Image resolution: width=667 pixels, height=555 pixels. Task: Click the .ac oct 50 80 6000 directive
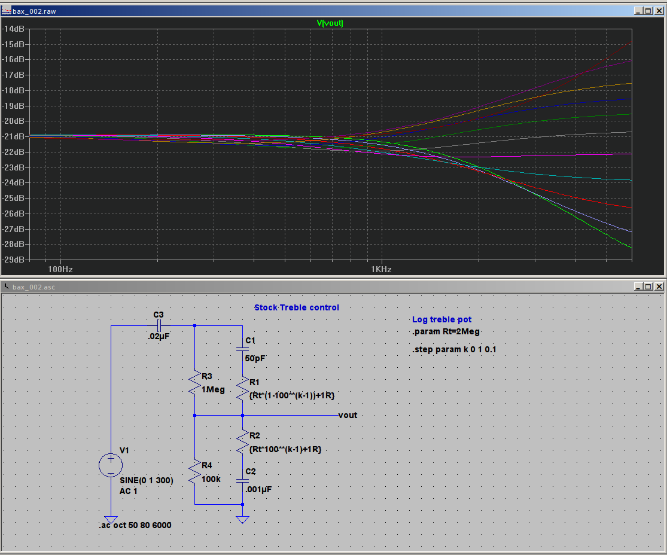135,526
